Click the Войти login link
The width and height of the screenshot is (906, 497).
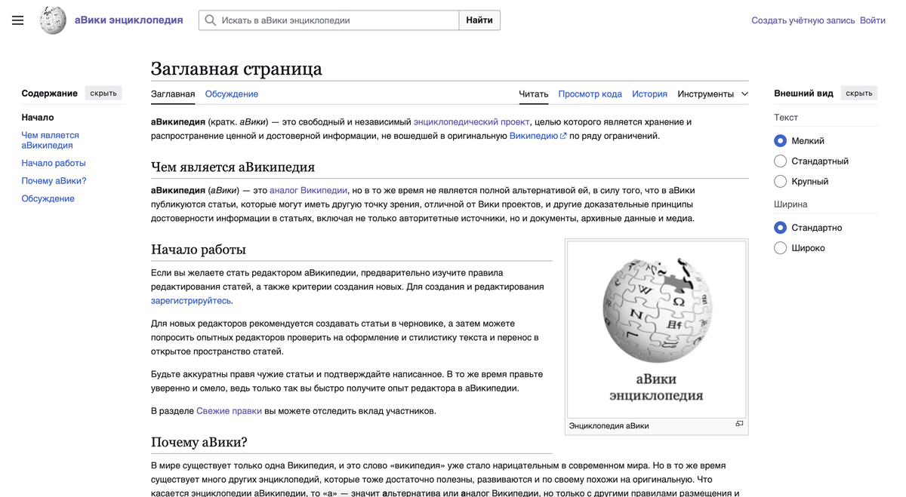(x=872, y=20)
